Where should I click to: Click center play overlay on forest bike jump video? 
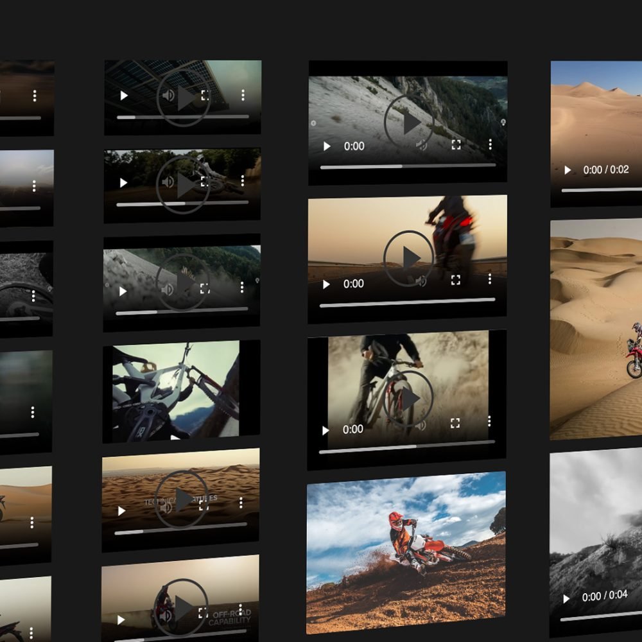click(x=183, y=186)
